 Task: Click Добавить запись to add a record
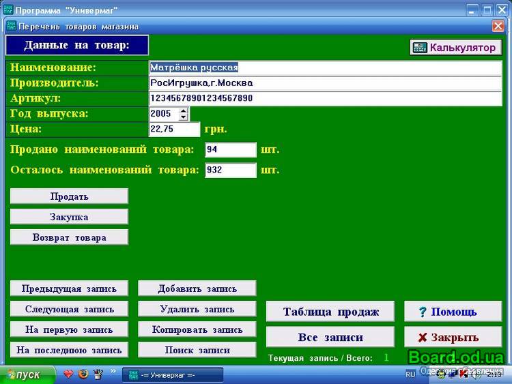[197, 289]
